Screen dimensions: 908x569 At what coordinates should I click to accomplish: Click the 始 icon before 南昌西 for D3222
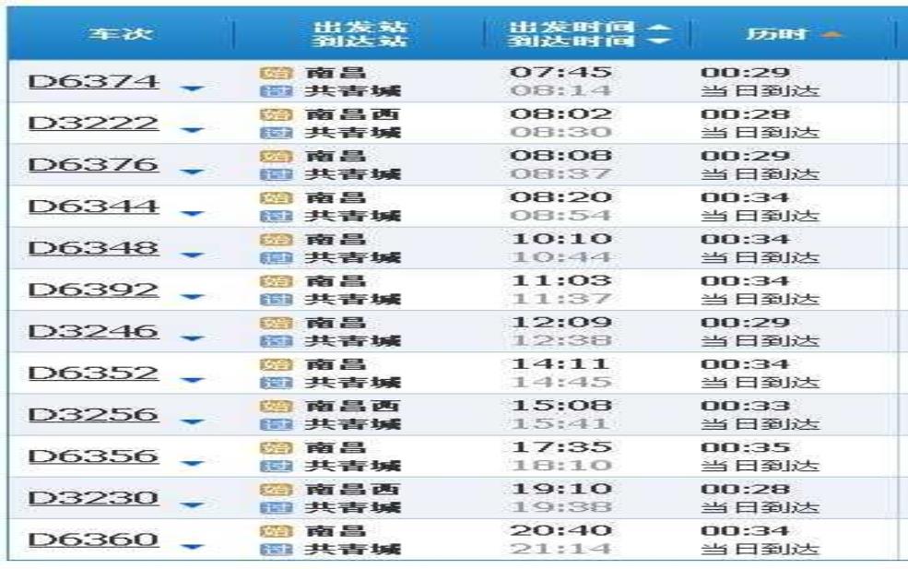270,114
